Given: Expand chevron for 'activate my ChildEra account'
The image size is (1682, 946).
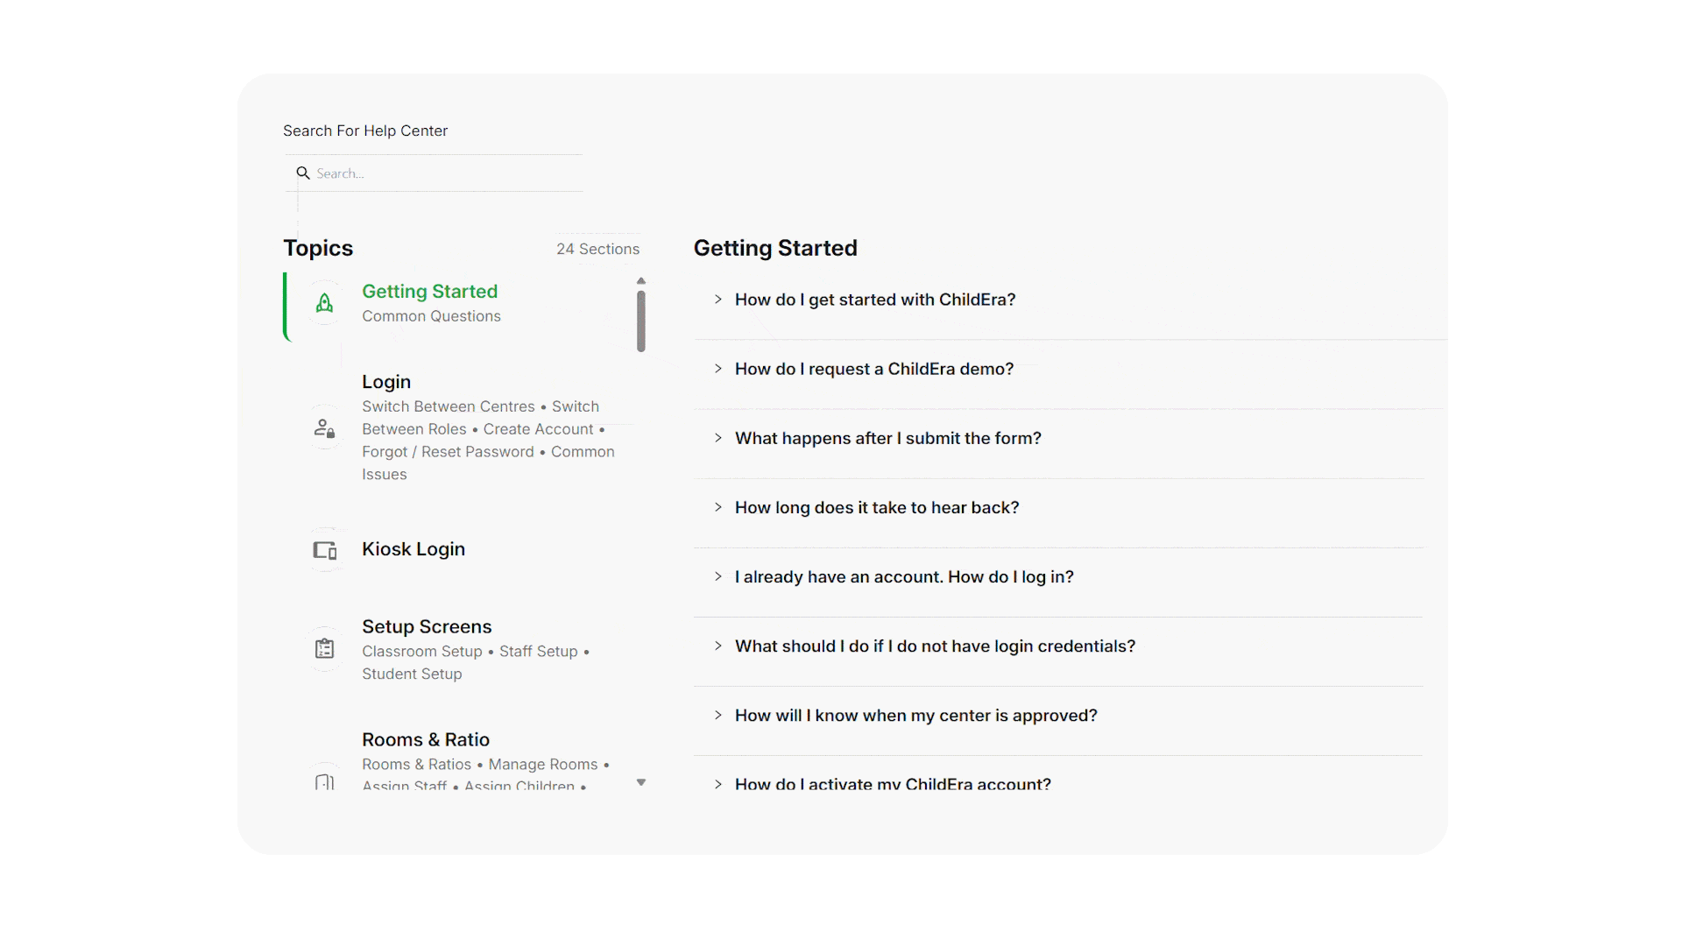Looking at the screenshot, I should coord(718,784).
